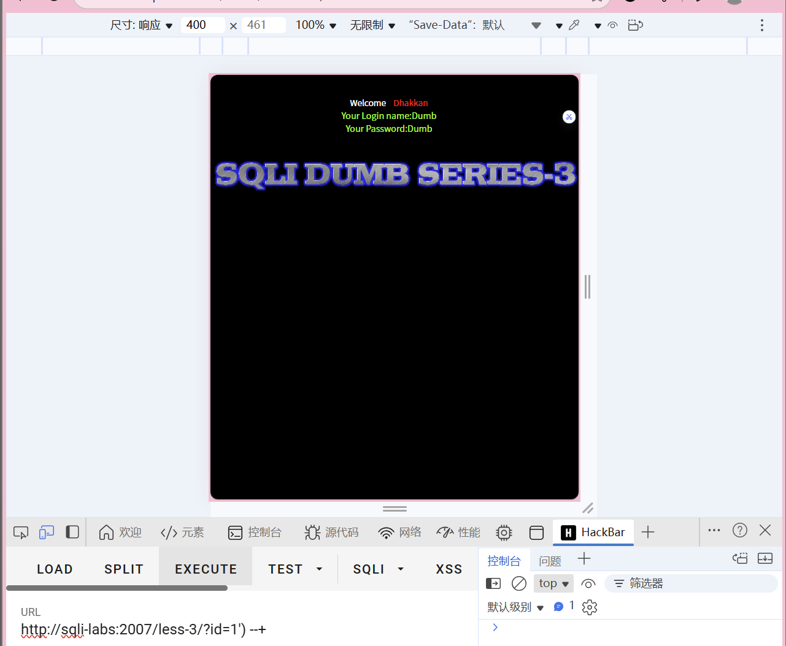The height and width of the screenshot is (646, 786).
Task: Clear the console messages
Action: point(518,583)
